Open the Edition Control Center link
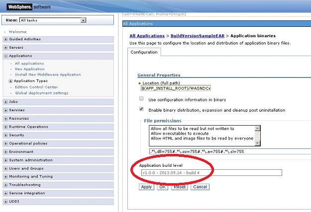This screenshot has height=212, width=311. point(36,87)
